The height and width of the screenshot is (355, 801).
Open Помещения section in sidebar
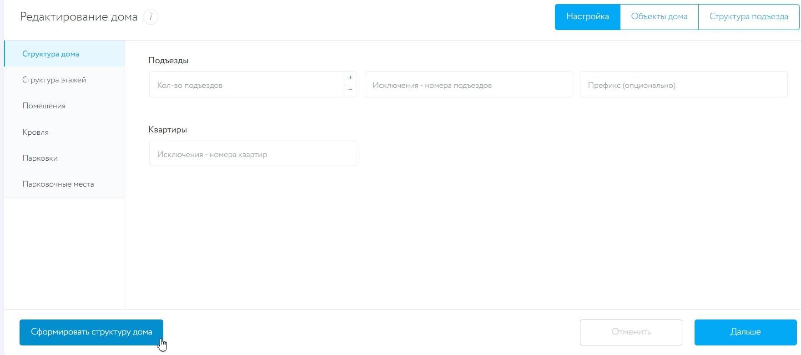[x=64, y=106]
